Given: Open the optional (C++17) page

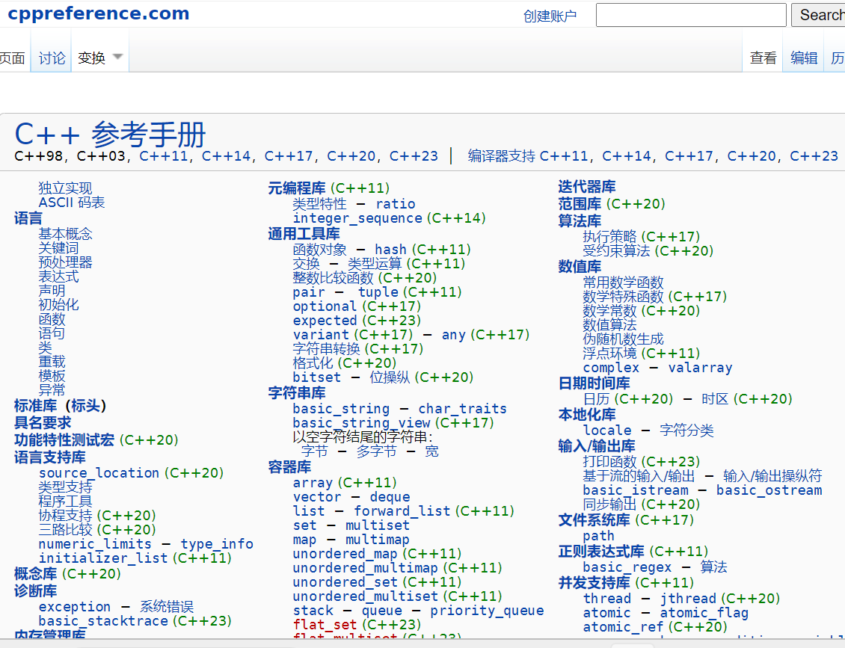Looking at the screenshot, I should [325, 306].
